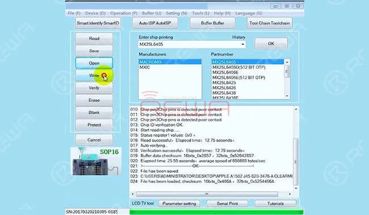Close the programmer window
This screenshot has height=215, width=369.
(x=298, y=6)
